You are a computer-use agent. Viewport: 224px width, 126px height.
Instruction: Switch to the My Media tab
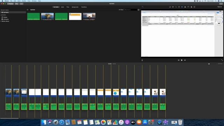pyautogui.click(x=56, y=7)
